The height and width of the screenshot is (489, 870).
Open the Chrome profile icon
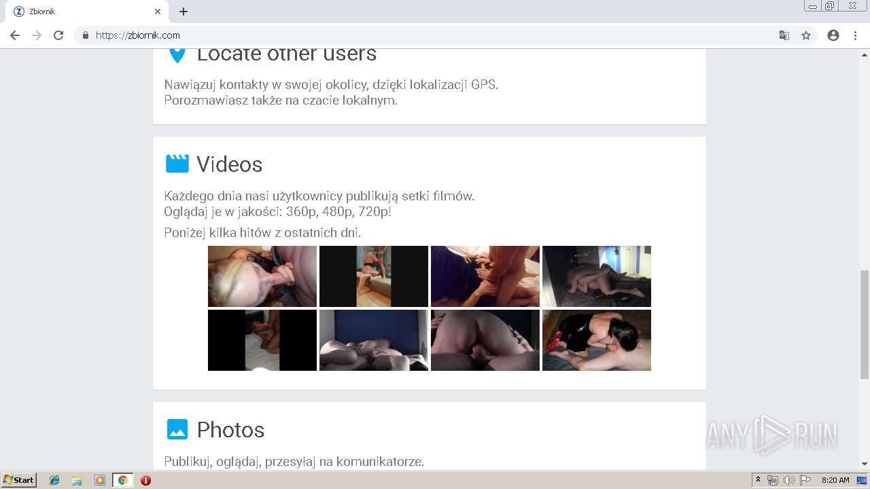833,35
